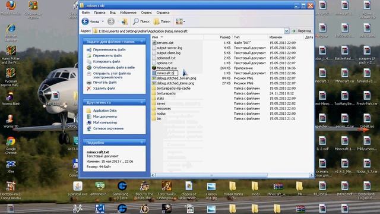Open the Вид menu

112,12
